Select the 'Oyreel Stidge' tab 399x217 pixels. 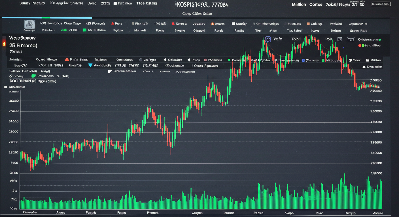(46, 60)
